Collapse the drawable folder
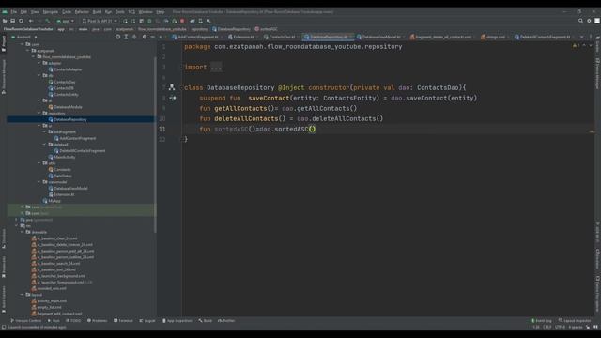Screen dimensions: 601x338 click(23, 232)
